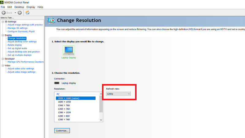Open the Help menu
Viewport: 245px width, 138px height.
(x=40, y=7)
